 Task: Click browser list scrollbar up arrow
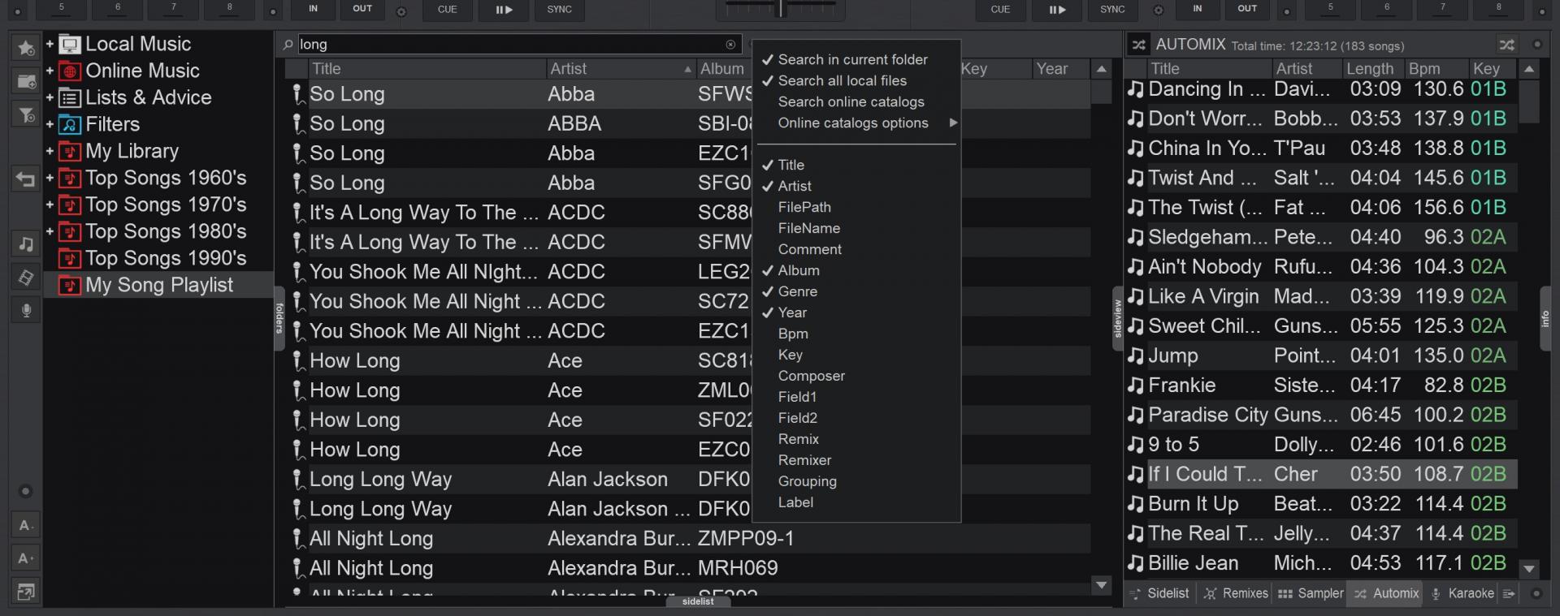[1102, 70]
